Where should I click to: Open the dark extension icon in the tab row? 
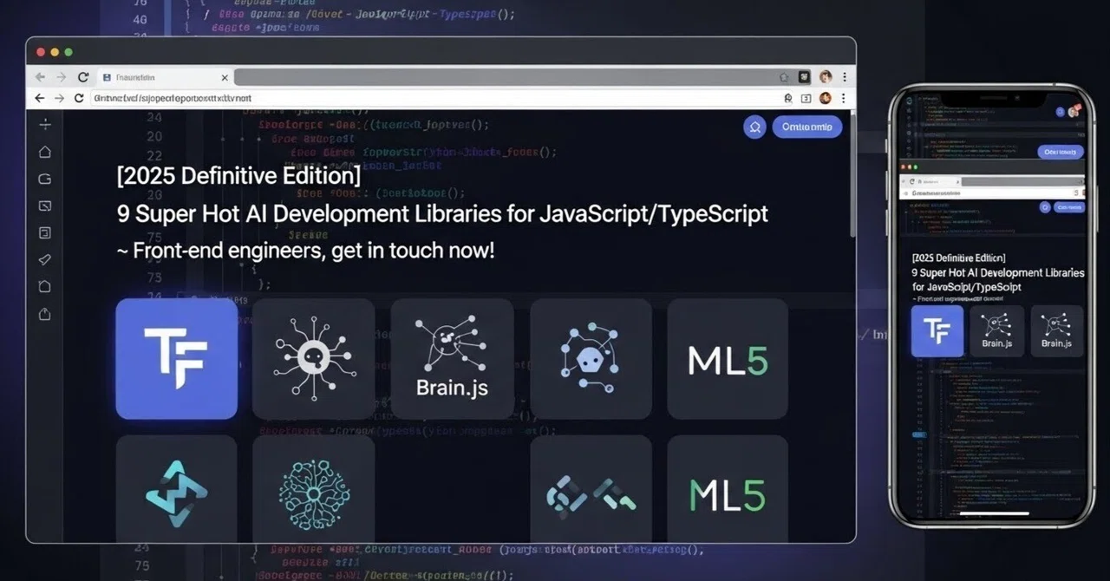[805, 77]
